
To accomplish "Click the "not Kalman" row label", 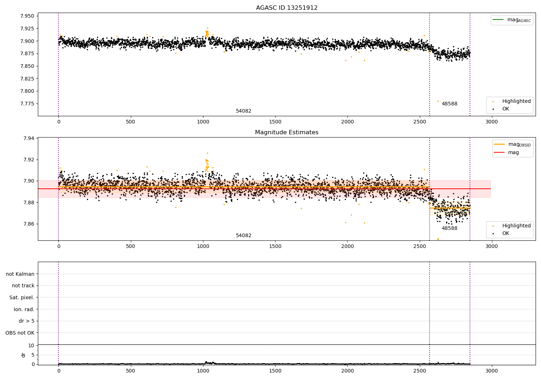I will (x=20, y=274).
